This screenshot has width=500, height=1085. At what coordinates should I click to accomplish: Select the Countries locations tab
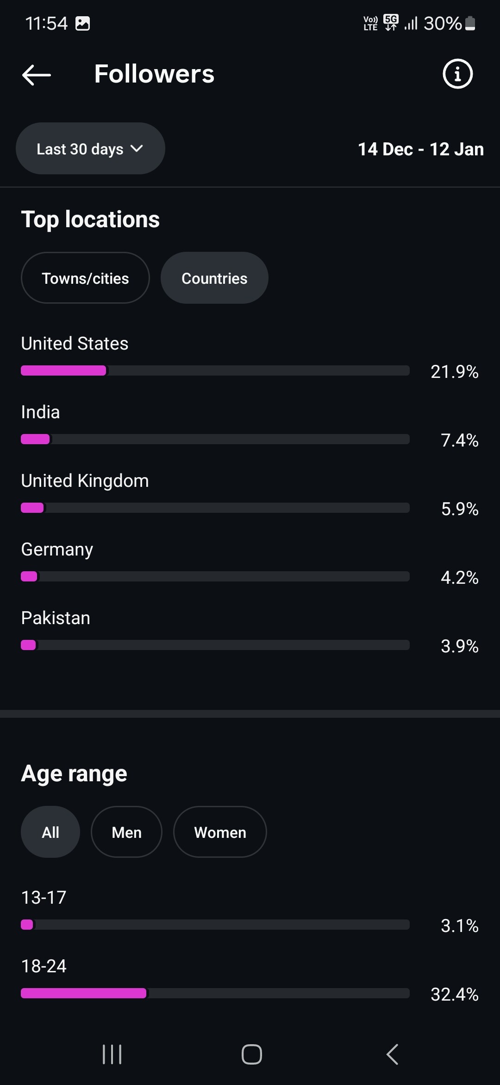coord(214,278)
